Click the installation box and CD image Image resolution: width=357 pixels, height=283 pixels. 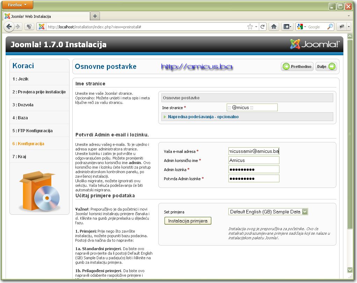point(39,191)
